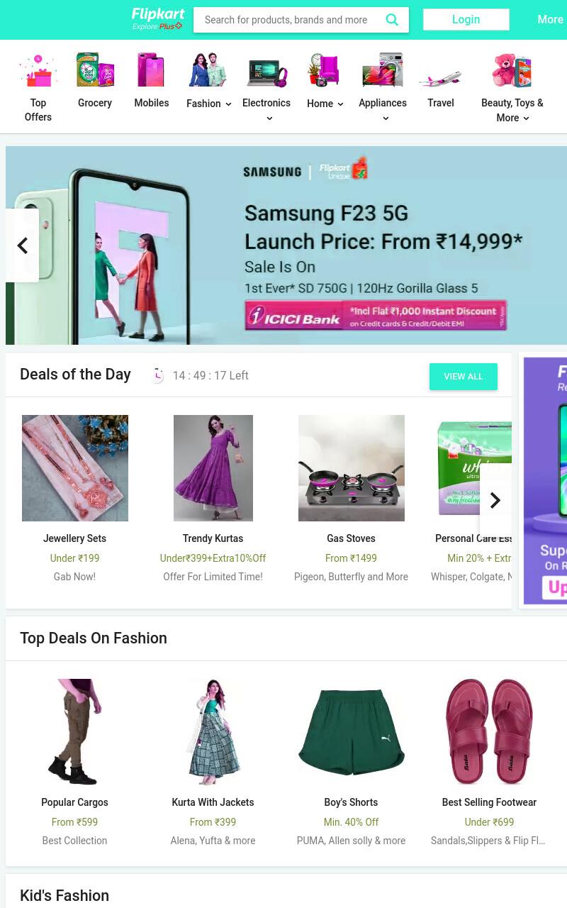The height and width of the screenshot is (908, 567).
Task: Click the deals timer clock icon
Action: point(157,375)
